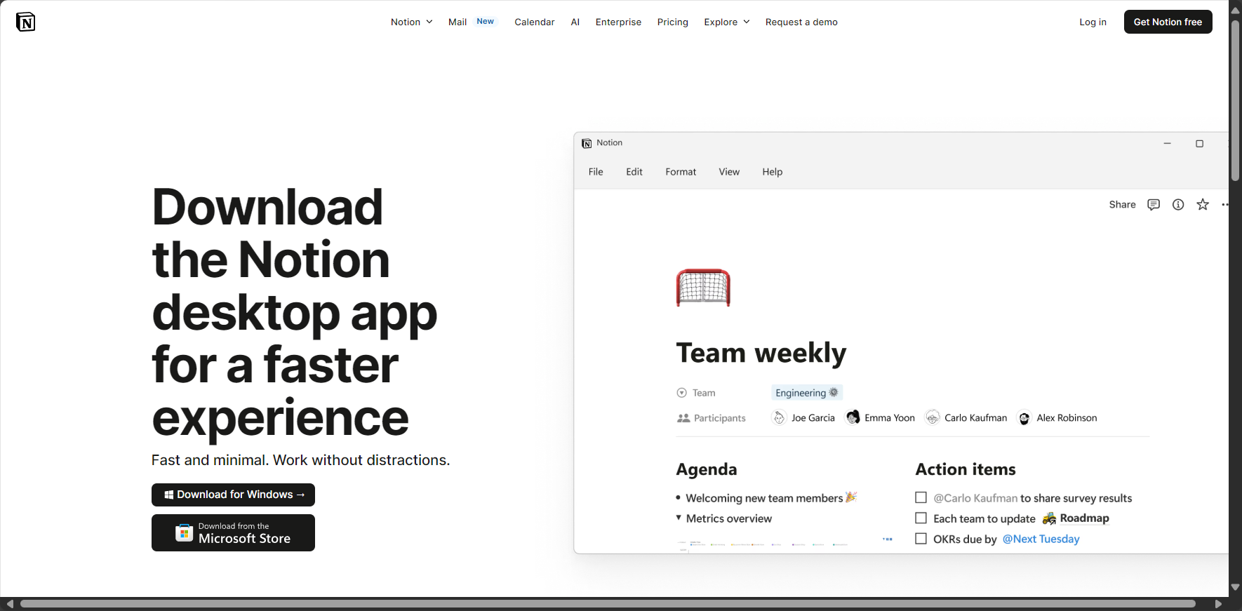
Task: Click the horizontal scrollbar right arrow
Action: pyautogui.click(x=1219, y=604)
